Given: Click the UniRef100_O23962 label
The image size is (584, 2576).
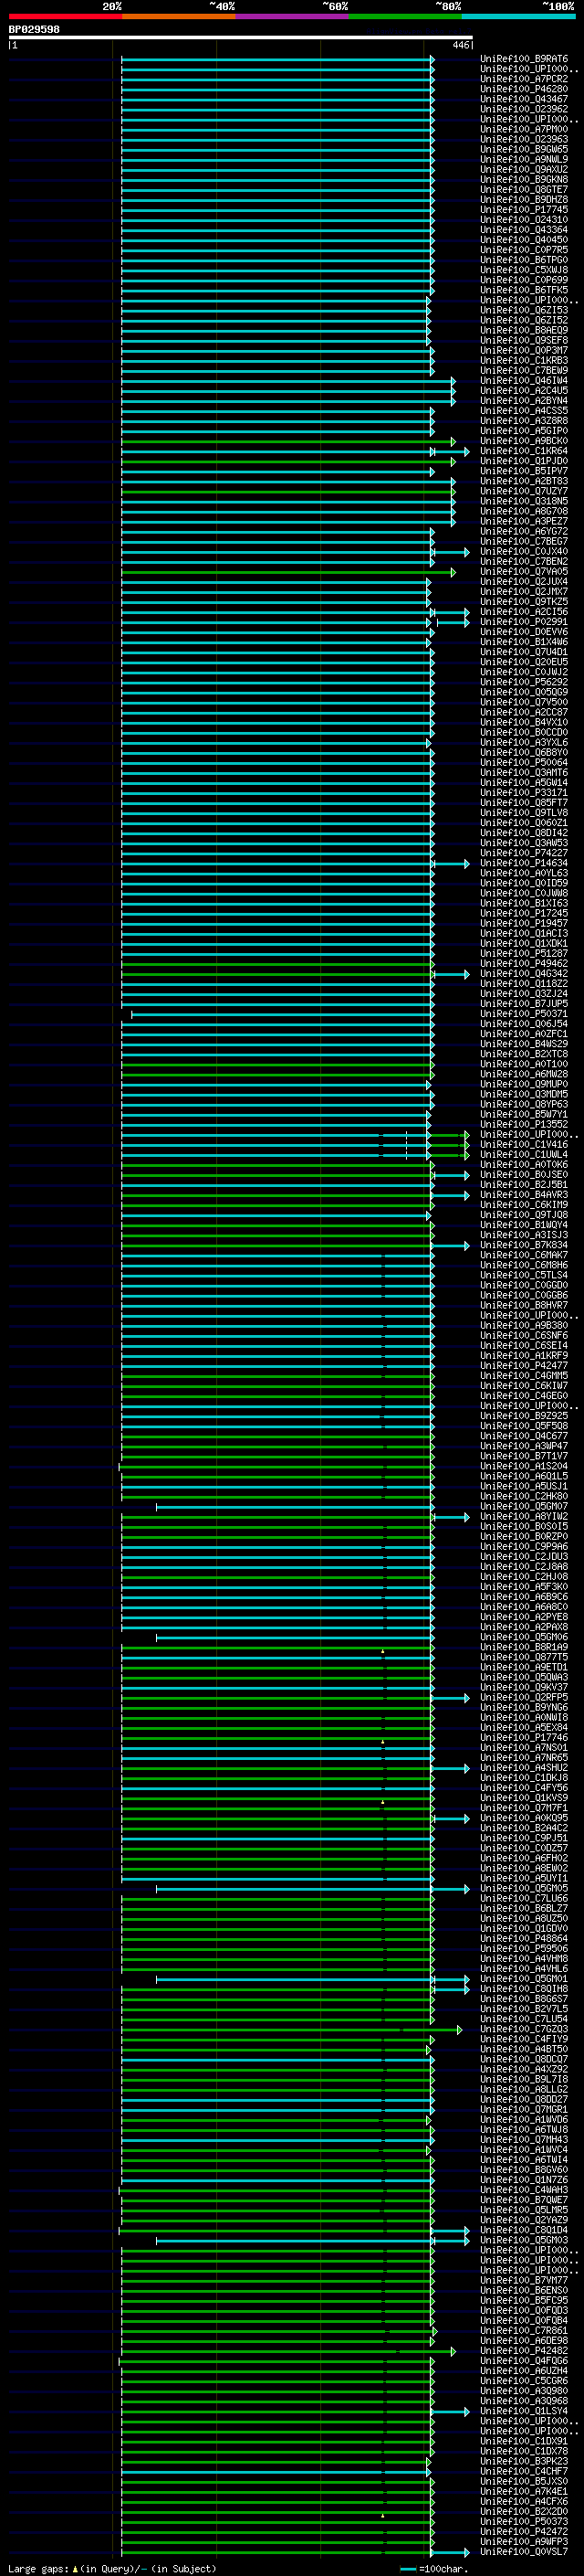Looking at the screenshot, I should (524, 110).
